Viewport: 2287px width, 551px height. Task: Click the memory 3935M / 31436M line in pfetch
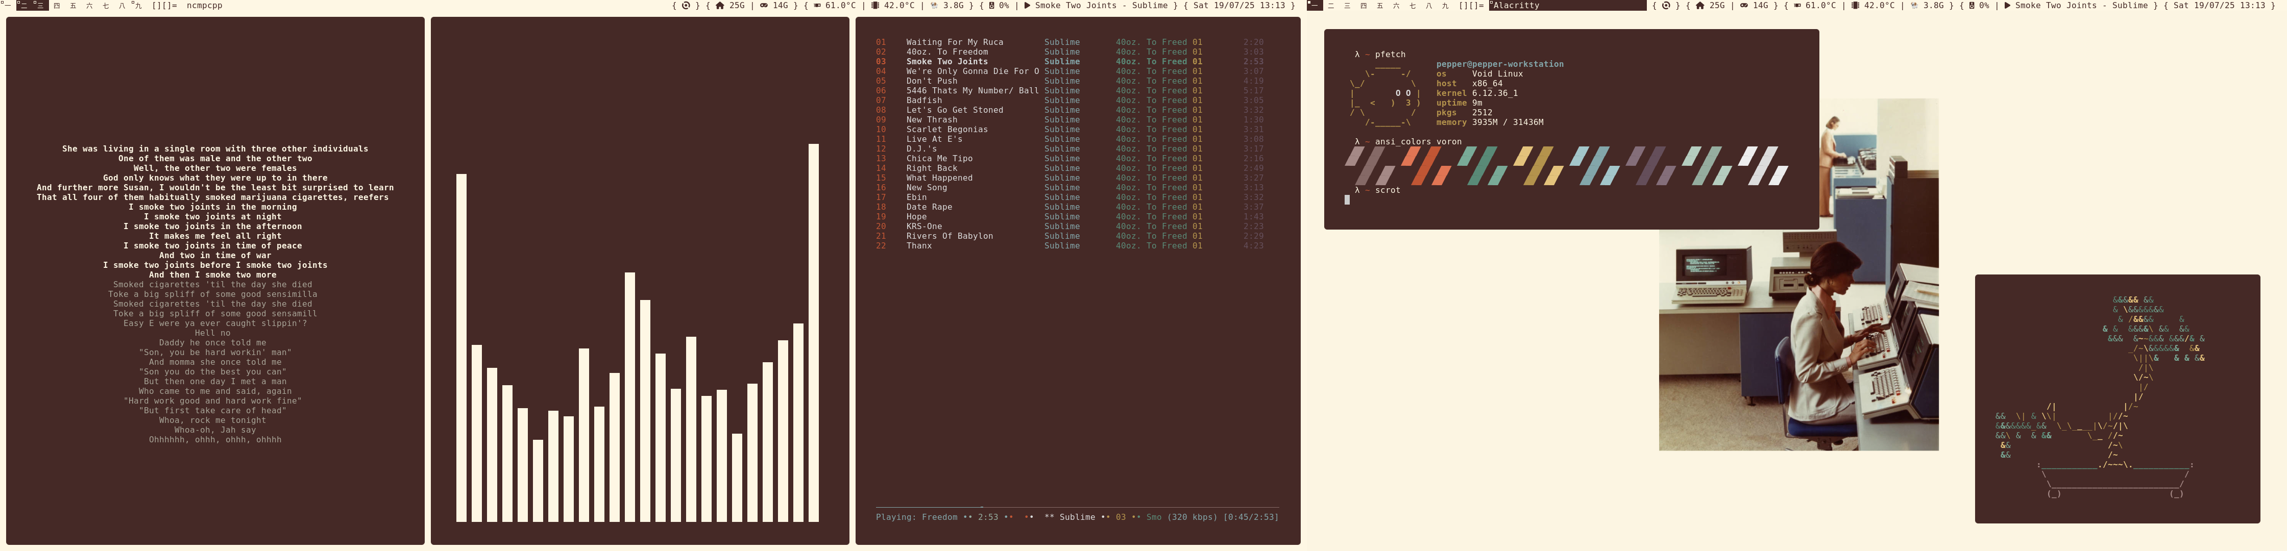point(1490,122)
